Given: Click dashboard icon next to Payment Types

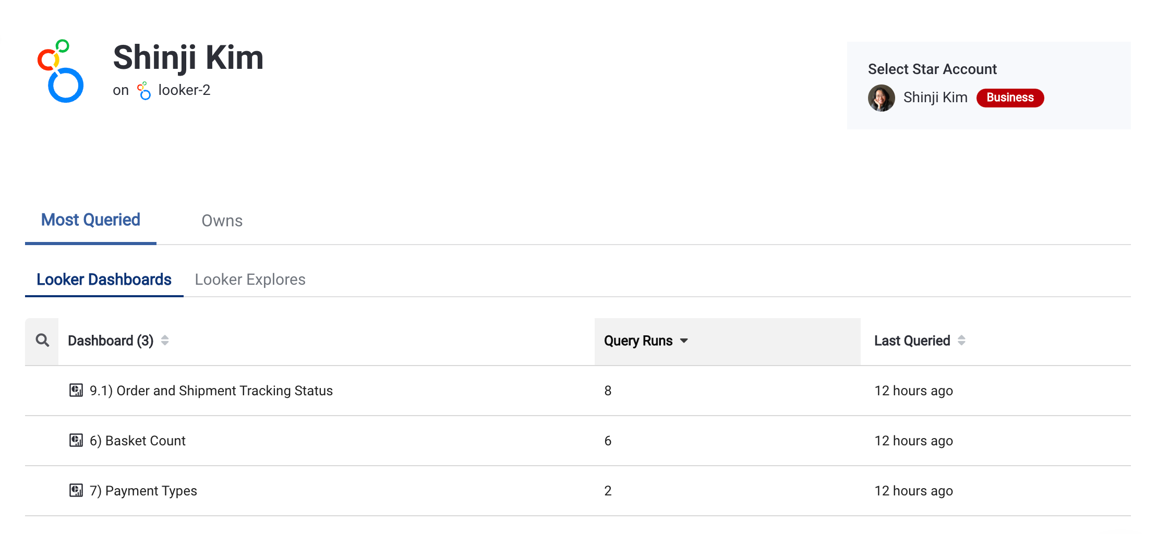Looking at the screenshot, I should pyautogui.click(x=76, y=491).
